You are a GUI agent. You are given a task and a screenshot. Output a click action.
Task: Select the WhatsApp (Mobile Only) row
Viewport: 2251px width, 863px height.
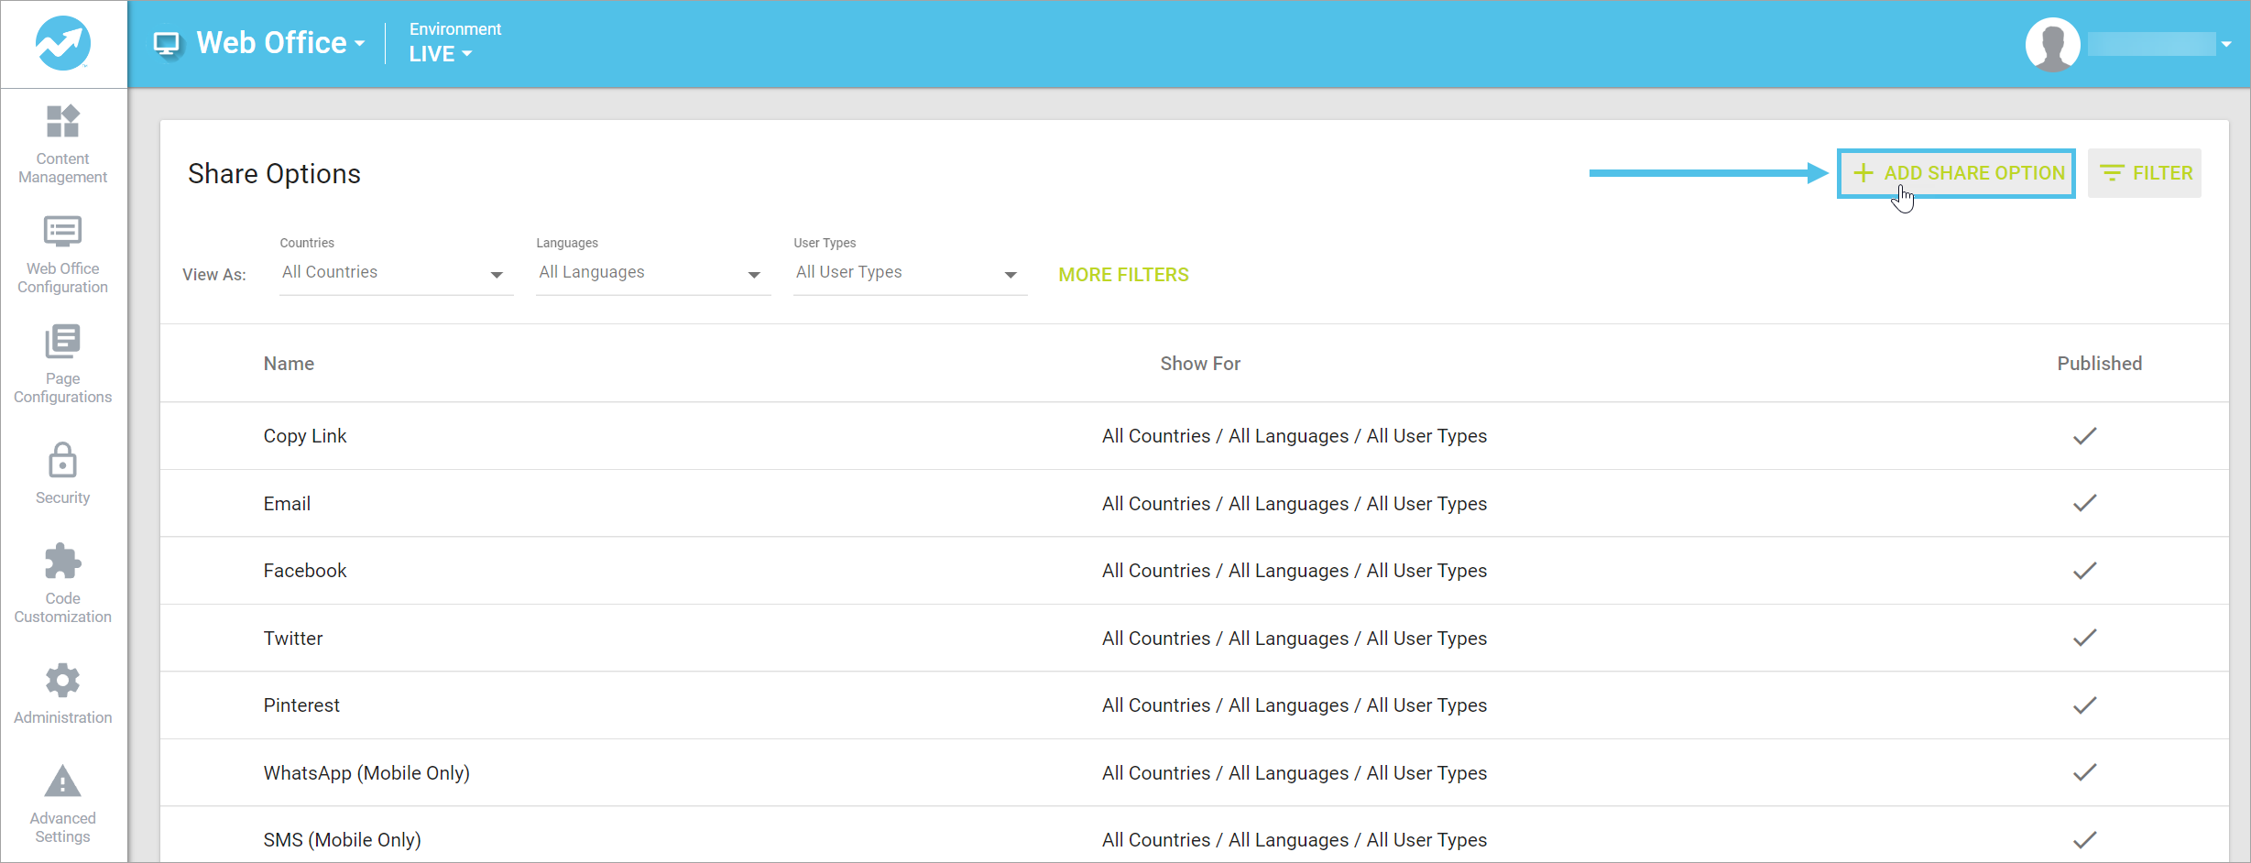click(x=366, y=772)
